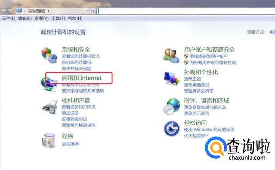This screenshot has width=275, height=170.
Task: Click the 添加或删除用户帐户 link
Action: click(x=208, y=56)
